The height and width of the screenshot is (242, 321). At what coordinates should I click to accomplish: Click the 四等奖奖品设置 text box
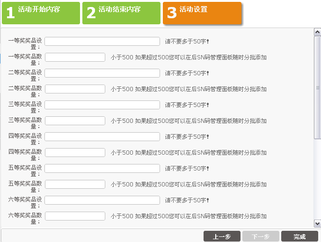point(102,136)
